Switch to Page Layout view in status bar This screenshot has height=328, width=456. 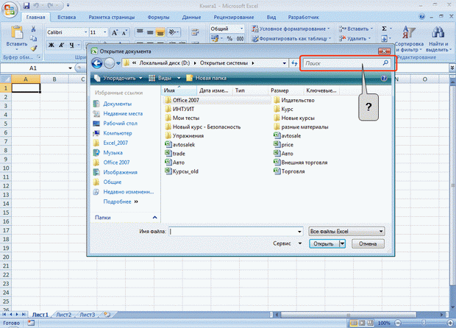click(362, 323)
